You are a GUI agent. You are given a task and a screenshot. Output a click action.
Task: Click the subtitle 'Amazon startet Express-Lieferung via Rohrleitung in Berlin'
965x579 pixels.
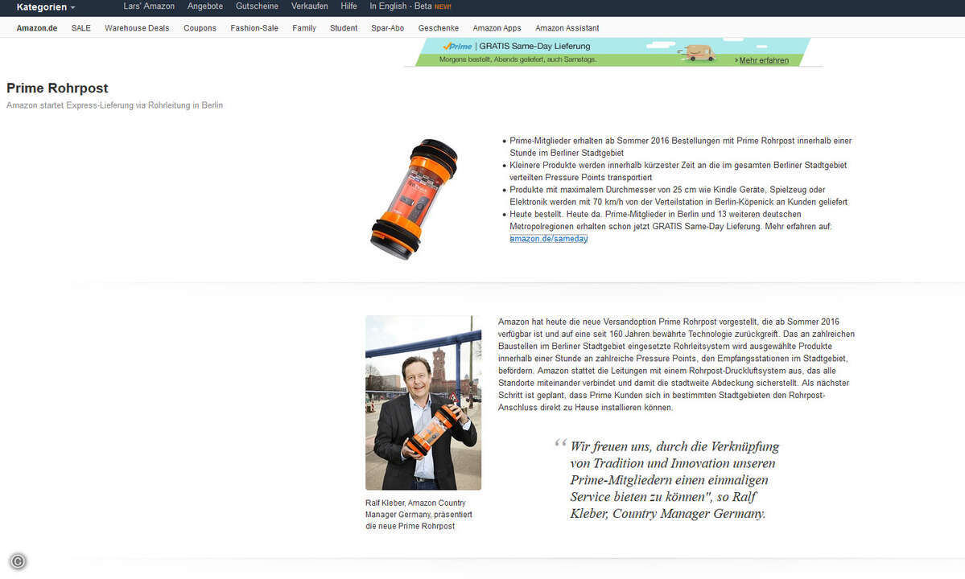coord(114,105)
